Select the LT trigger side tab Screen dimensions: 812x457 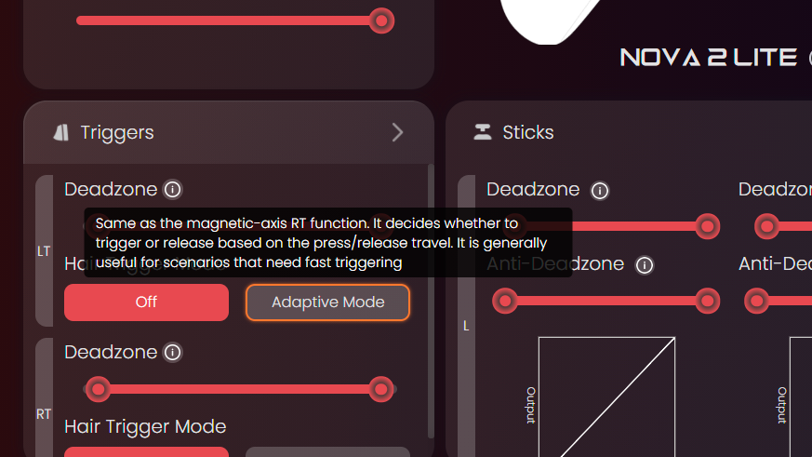[x=44, y=250]
